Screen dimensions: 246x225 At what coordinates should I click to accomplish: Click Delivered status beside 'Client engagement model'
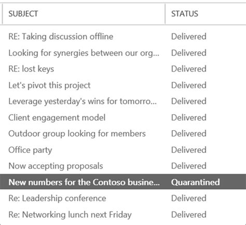[189, 118]
